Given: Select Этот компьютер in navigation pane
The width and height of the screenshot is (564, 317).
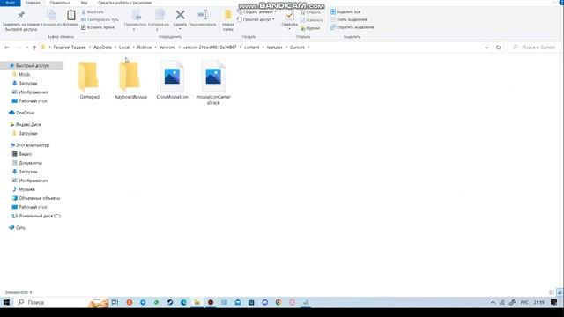Looking at the screenshot, I should tap(33, 145).
